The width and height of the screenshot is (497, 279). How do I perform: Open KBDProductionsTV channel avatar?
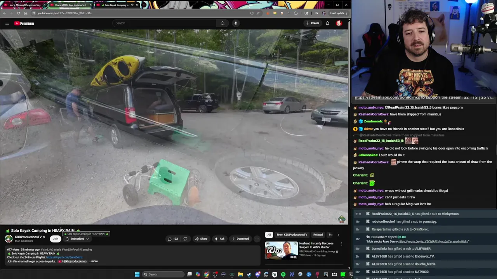coord(9,239)
